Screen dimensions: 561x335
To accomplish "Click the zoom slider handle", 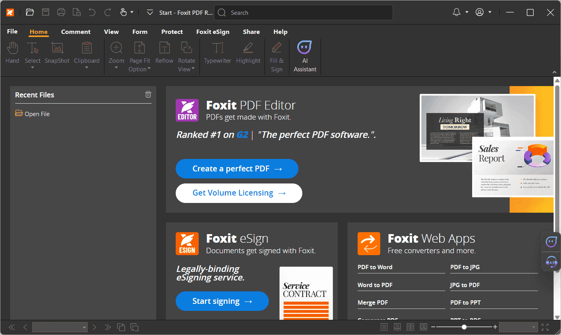I will pos(464,327).
